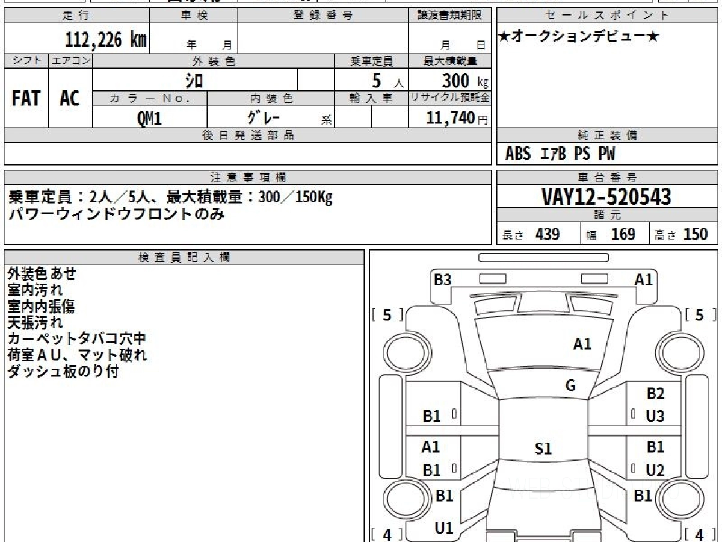Select the U2 dent mark

[x=655, y=470]
